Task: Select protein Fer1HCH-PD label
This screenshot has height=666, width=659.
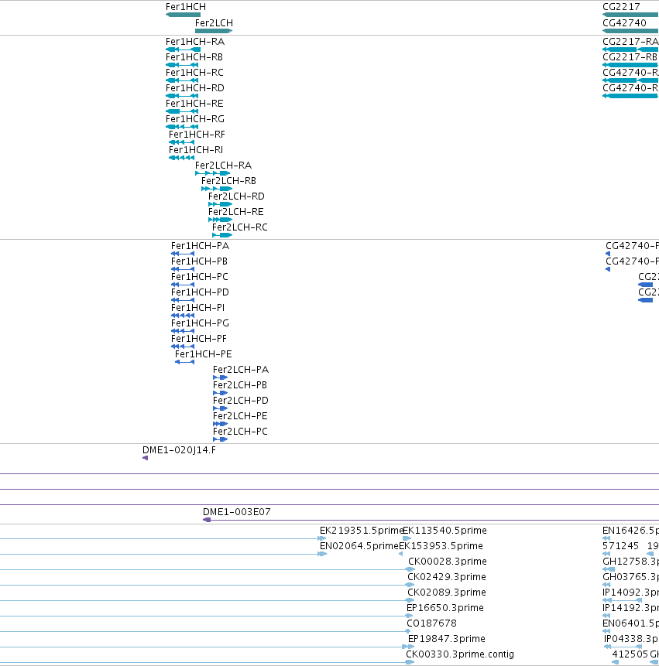Action: click(x=200, y=292)
